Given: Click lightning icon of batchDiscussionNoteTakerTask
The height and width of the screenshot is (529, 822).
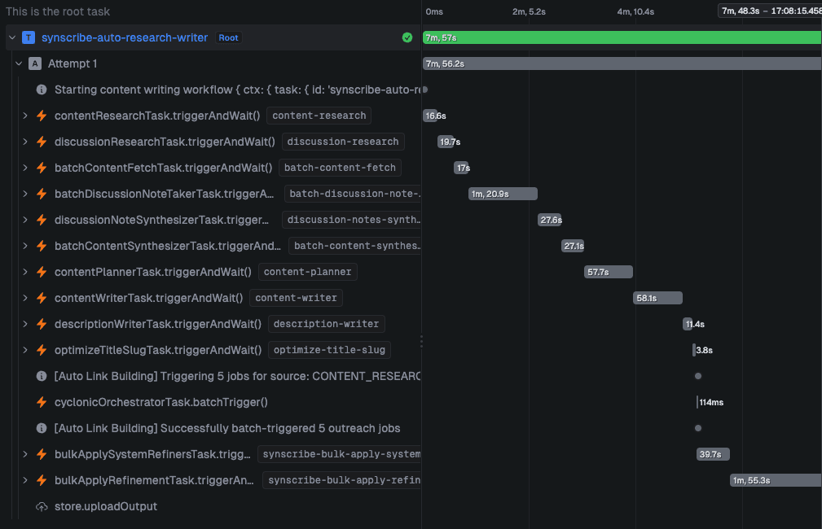Looking at the screenshot, I should coord(42,194).
